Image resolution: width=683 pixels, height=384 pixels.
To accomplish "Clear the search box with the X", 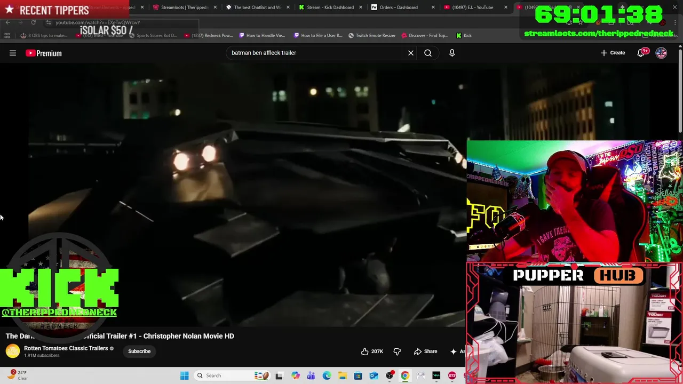I will [x=411, y=53].
